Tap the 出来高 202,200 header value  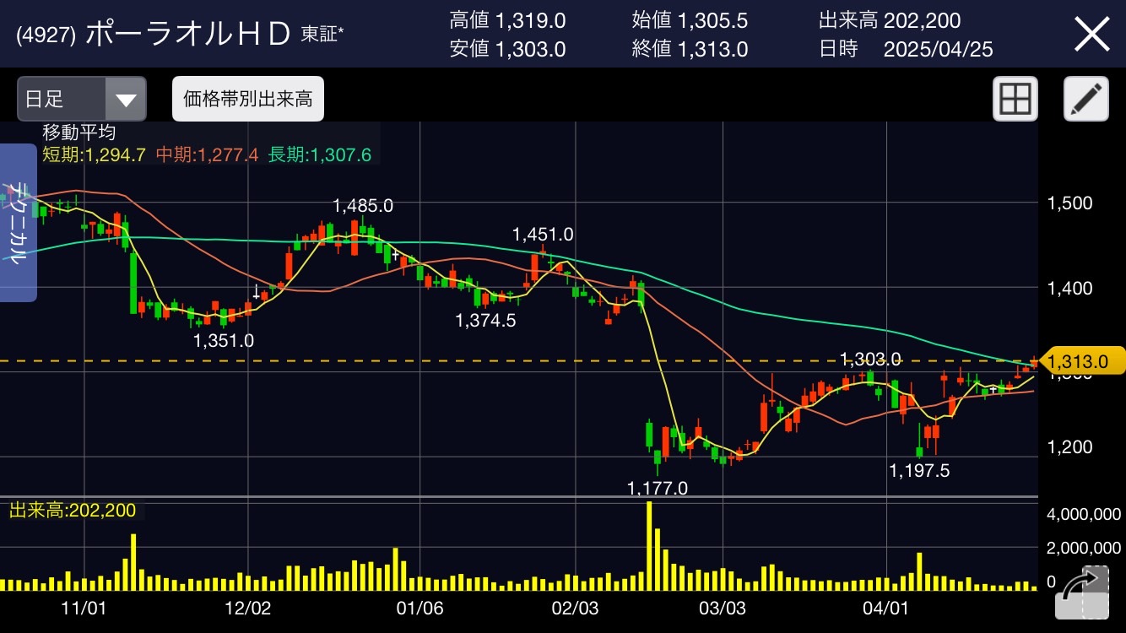point(890,20)
